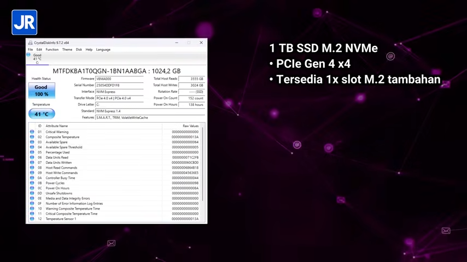Open the Disk menu

(x=79, y=50)
